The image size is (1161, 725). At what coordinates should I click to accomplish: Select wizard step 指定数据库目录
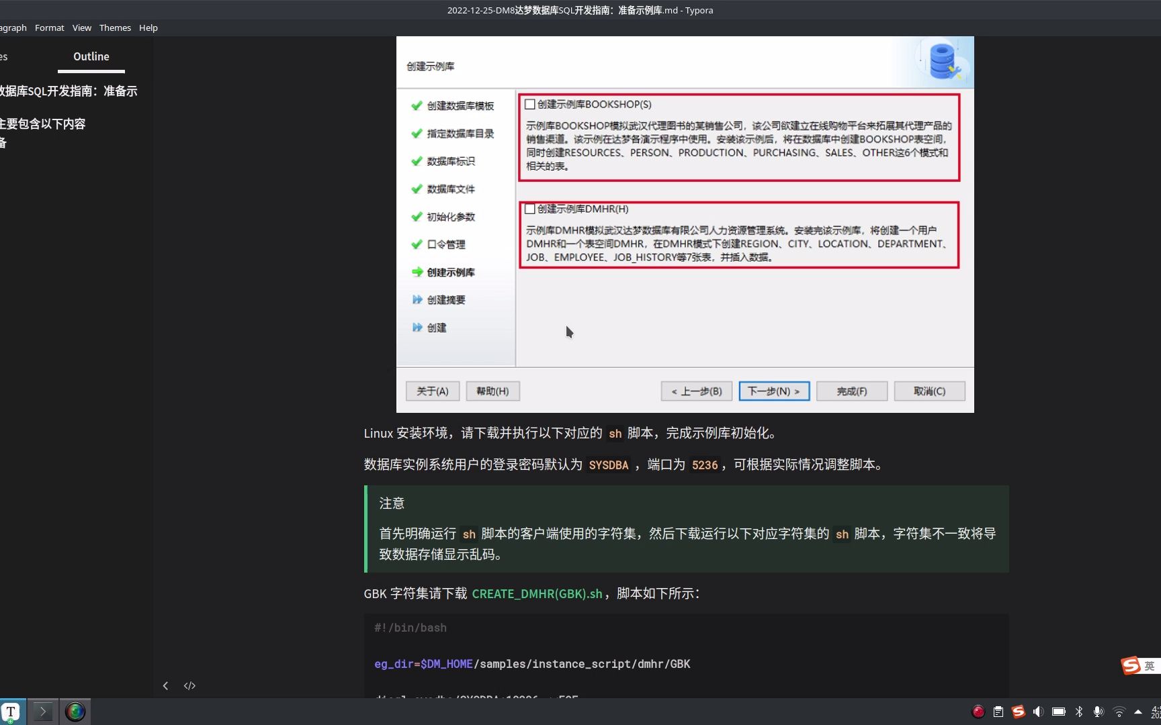pos(460,134)
